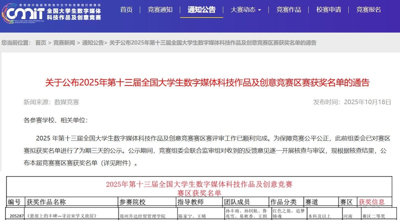
Task: Open the 竞赛通知 menu item
Action: tap(160, 10)
